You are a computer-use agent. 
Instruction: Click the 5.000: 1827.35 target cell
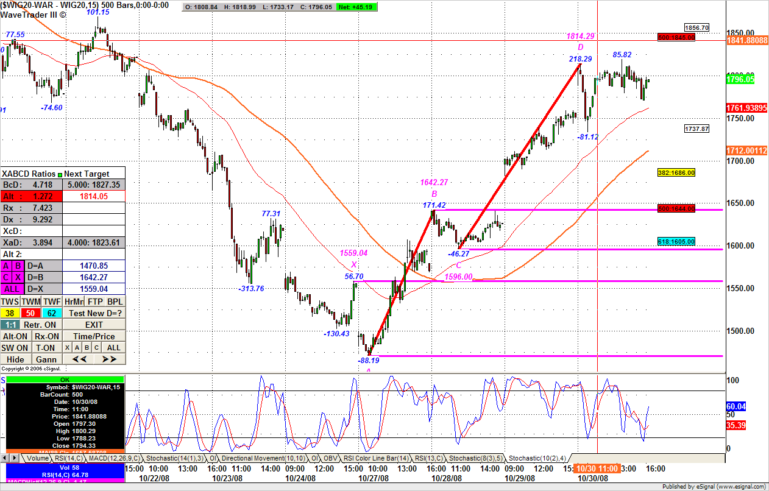coord(94,185)
